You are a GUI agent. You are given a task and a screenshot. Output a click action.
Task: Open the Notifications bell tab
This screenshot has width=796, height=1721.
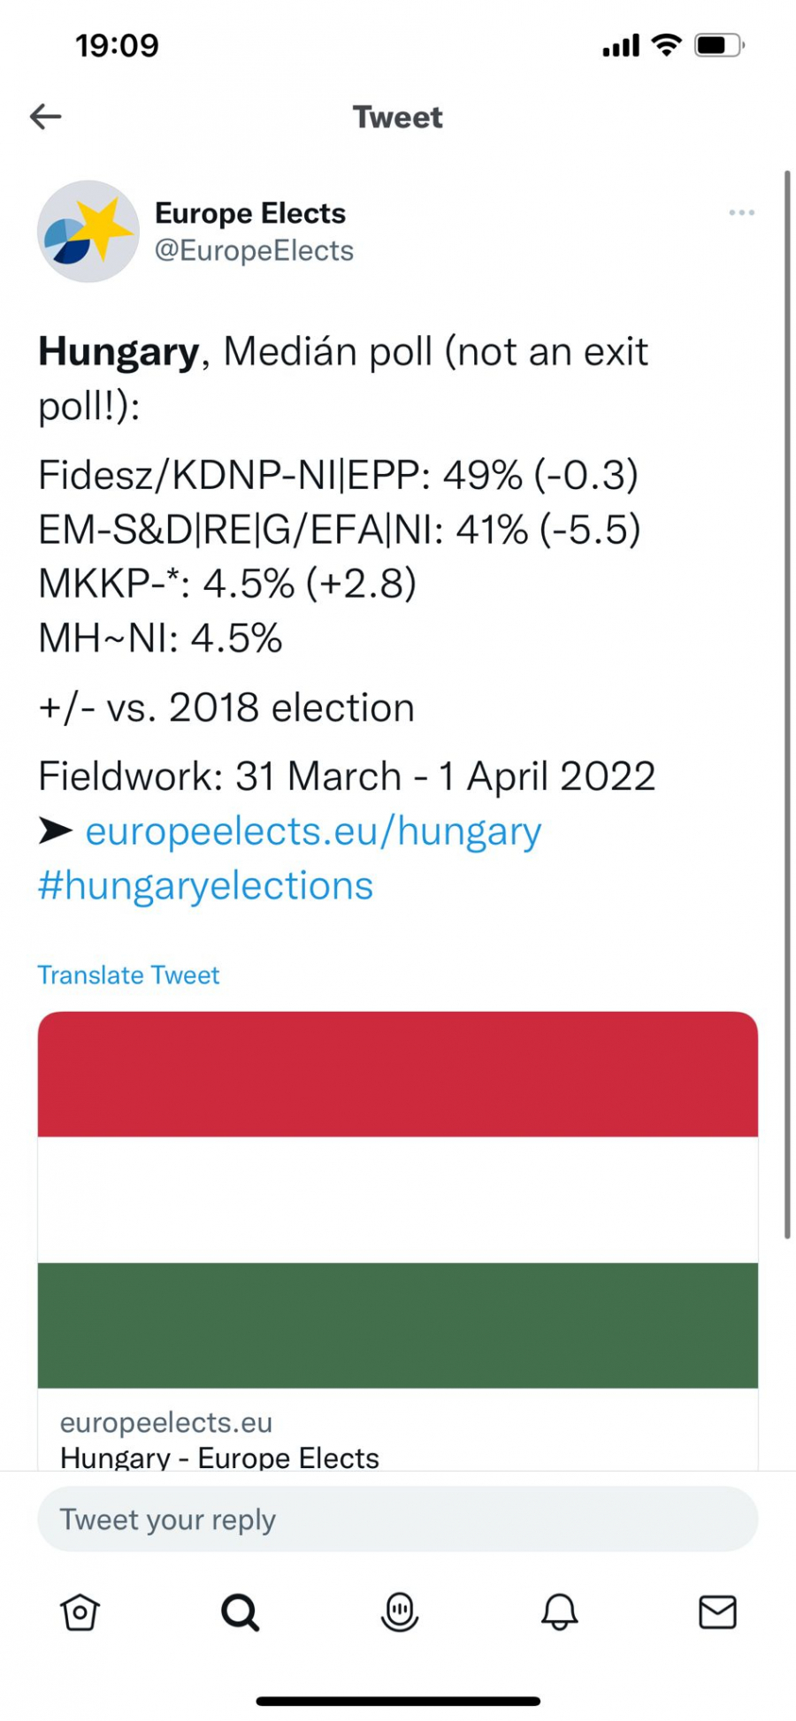pyautogui.click(x=559, y=1611)
